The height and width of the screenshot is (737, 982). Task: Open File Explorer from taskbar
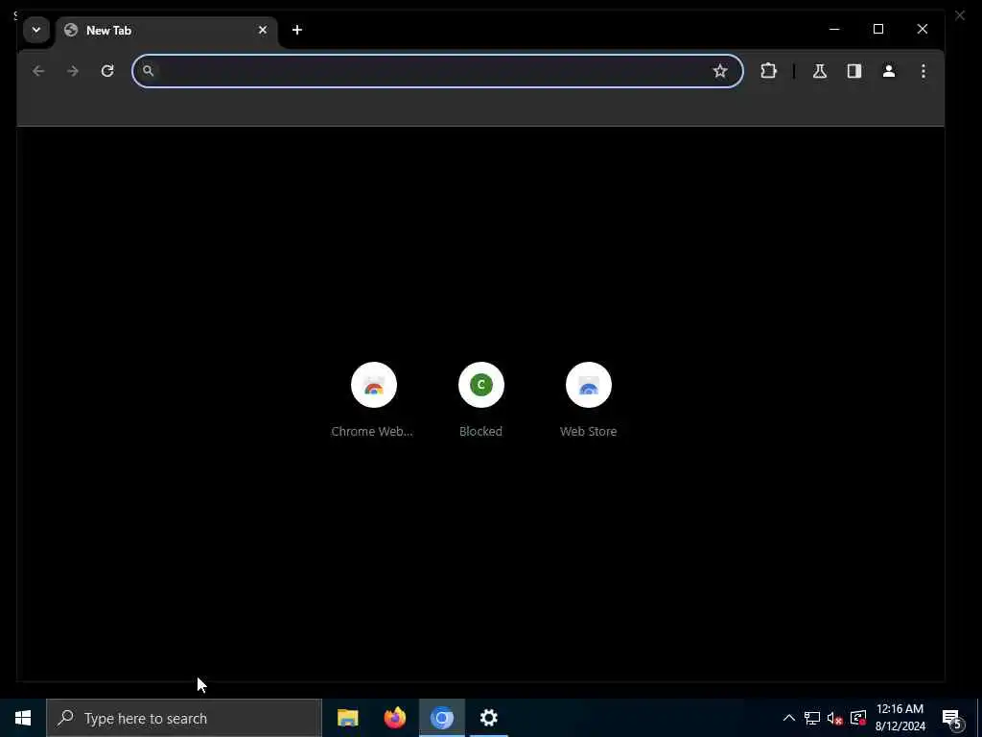pyautogui.click(x=347, y=718)
